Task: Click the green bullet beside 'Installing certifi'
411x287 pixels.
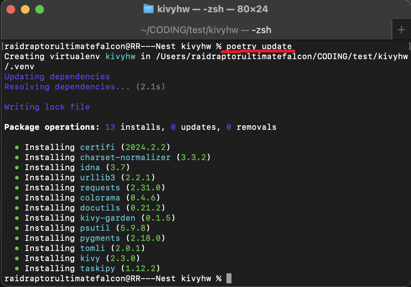Action: tap(17, 147)
